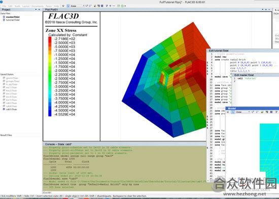The height and width of the screenshot is (199, 279).
Task: Click the mask-like icon left of cursor tool
Action: point(63,6)
